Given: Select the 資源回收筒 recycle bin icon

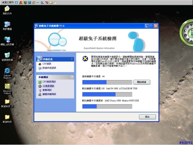Looking at the screenshot, I should coord(7,57).
